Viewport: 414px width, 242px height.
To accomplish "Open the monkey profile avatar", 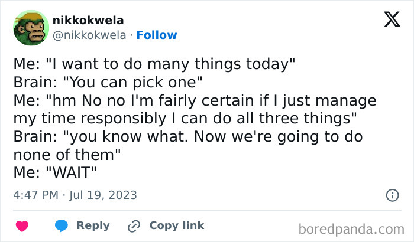I will pyautogui.click(x=30, y=27).
